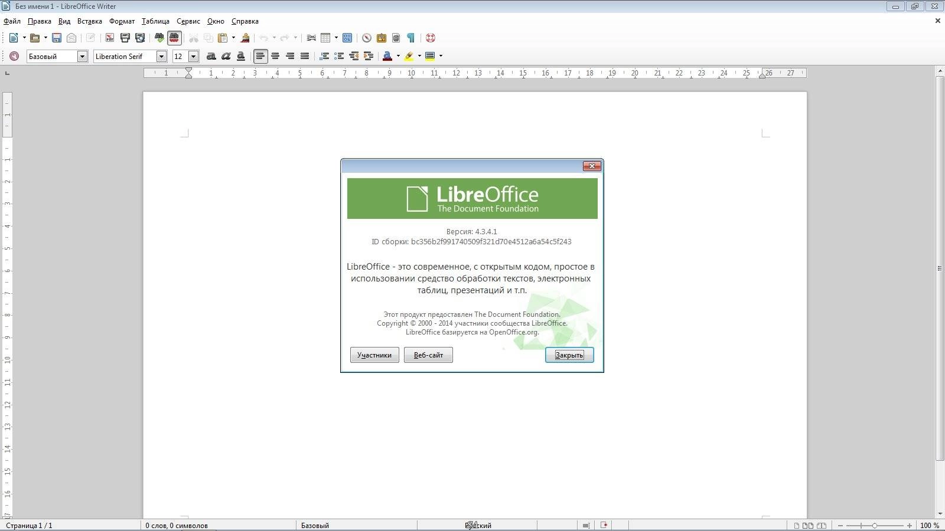Open Styles and Formatting icon
The image size is (945, 531).
(x=14, y=56)
